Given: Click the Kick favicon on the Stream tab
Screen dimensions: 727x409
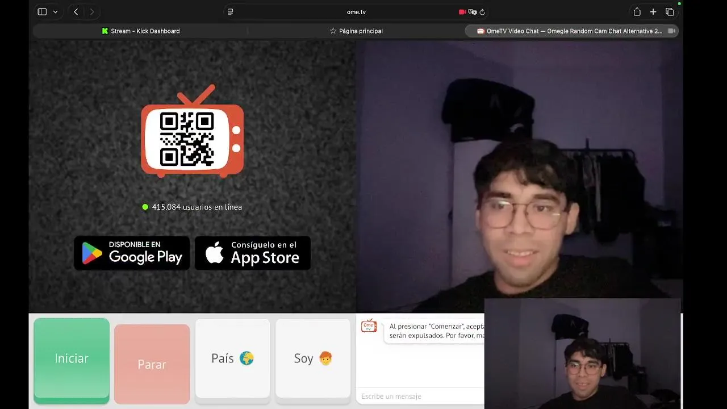Looking at the screenshot, I should (105, 31).
